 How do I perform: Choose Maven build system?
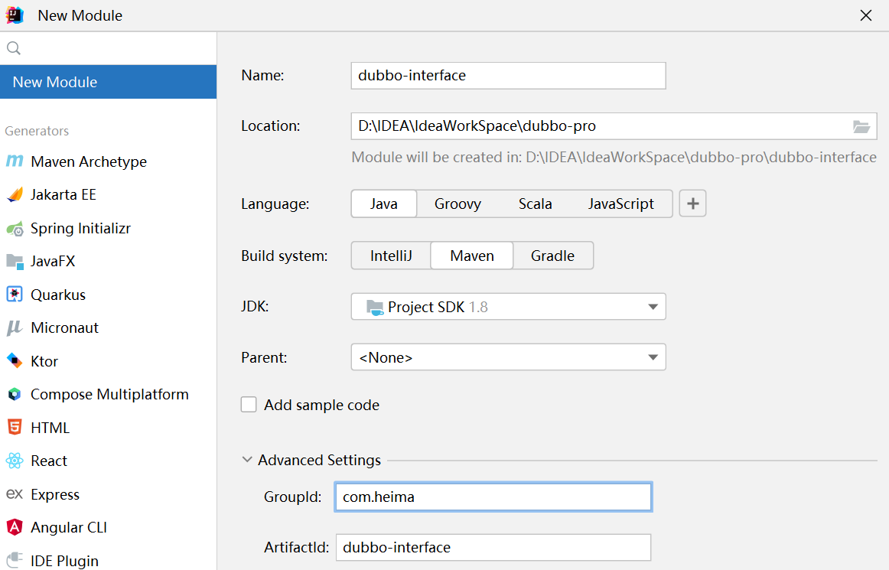[472, 256]
